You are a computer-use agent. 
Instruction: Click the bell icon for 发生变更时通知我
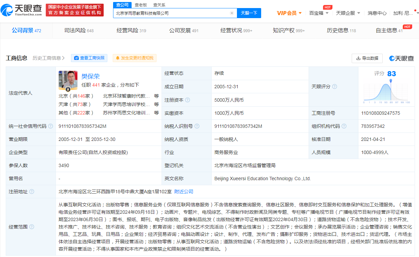point(118,58)
